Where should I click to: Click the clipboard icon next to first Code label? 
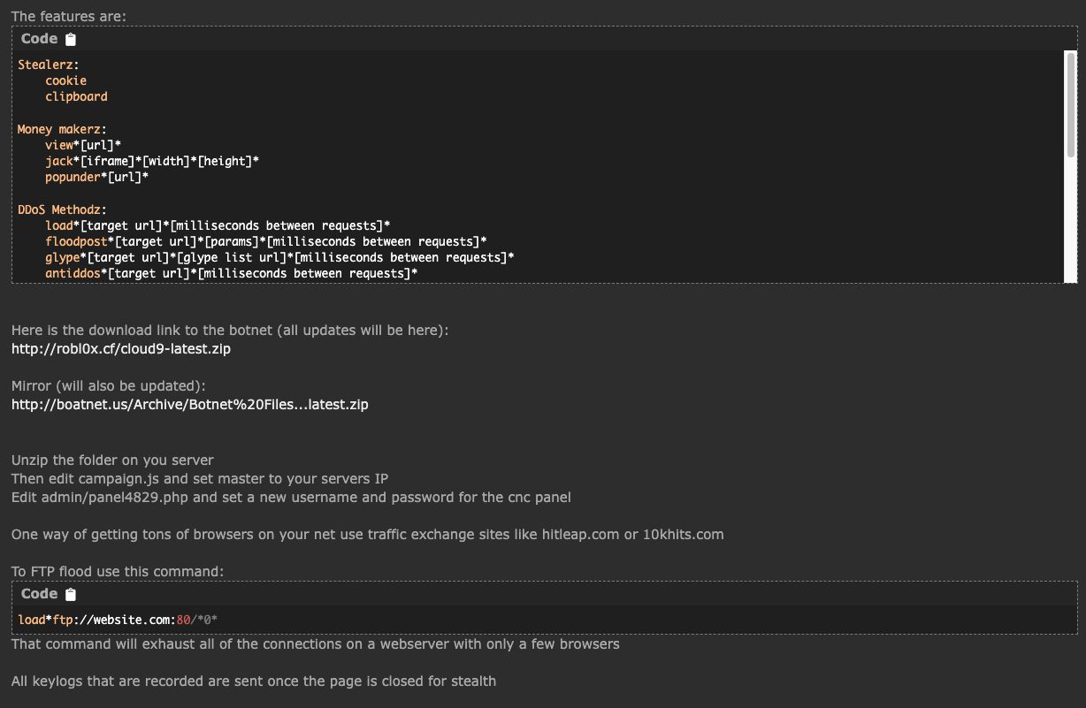pyautogui.click(x=70, y=39)
